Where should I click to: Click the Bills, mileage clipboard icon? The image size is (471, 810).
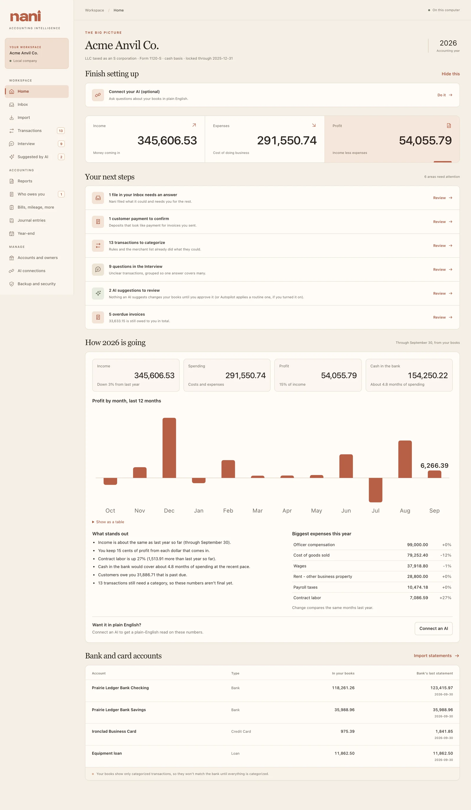(x=11, y=207)
